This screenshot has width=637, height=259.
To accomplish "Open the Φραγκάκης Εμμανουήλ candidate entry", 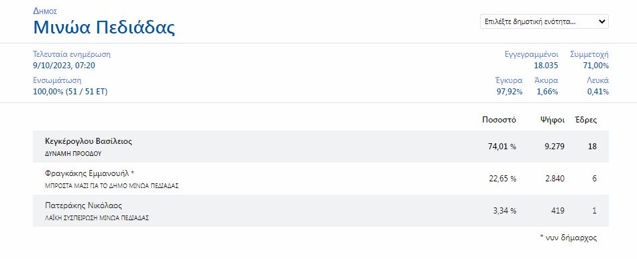I will tap(321, 179).
